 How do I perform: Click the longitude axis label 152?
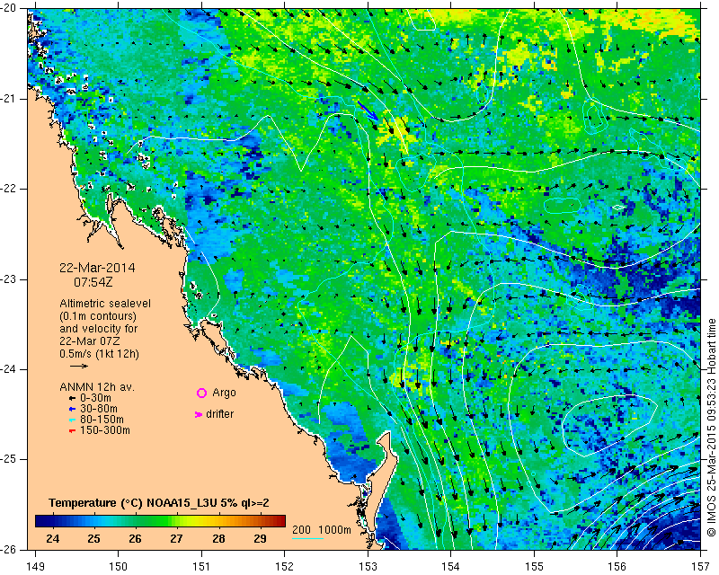click(284, 567)
